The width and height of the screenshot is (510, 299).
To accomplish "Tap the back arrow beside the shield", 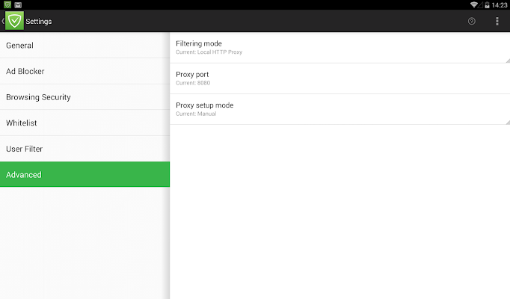I will (x=3, y=21).
